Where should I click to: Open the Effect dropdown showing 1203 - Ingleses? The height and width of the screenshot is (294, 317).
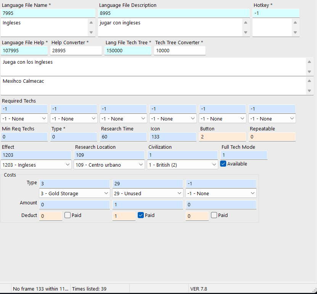[x=36, y=165]
